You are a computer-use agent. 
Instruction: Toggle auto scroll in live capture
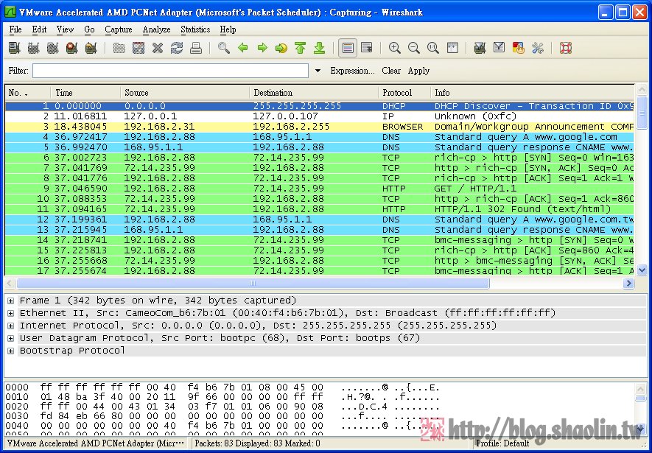pos(367,48)
